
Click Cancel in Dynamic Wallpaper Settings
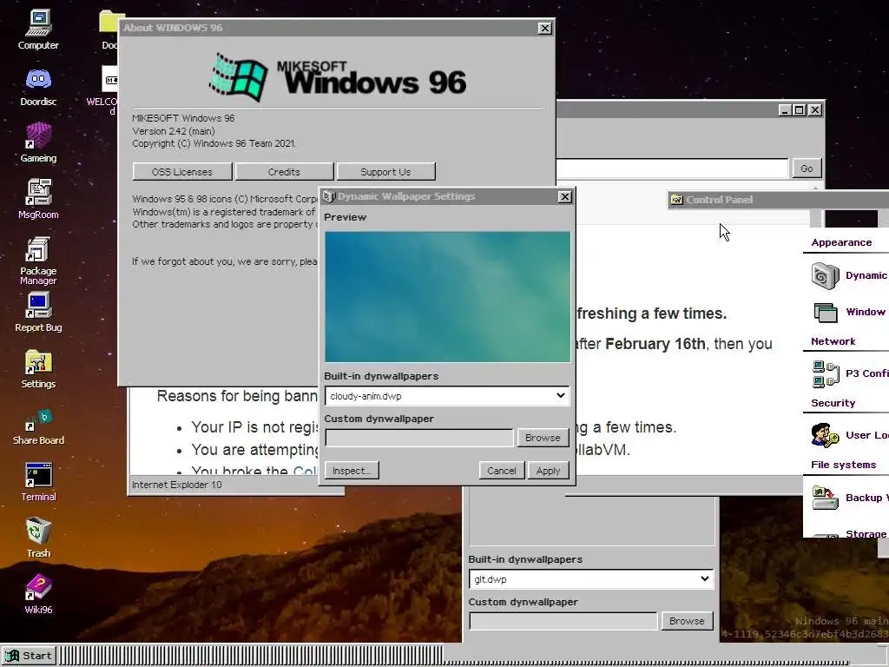coord(501,471)
